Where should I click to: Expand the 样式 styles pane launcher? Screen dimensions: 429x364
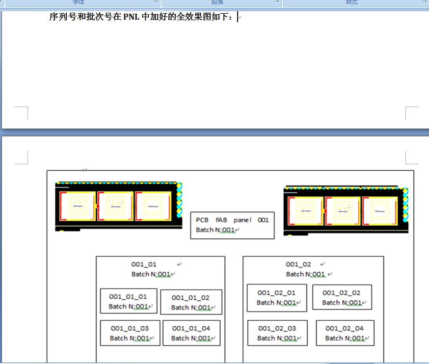coord(426,1)
